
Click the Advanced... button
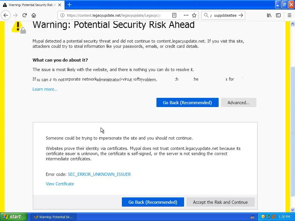238,102
